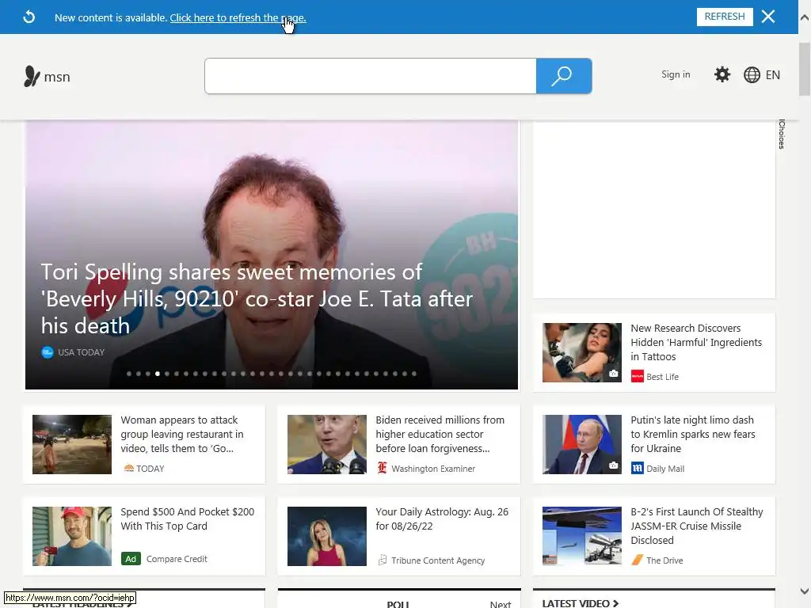Select the highlighted active carousel dot

158,374
